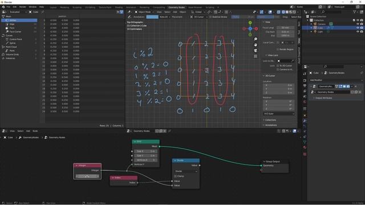Open the Render menu
The width and height of the screenshot is (365, 205).
click(x=23, y=7)
